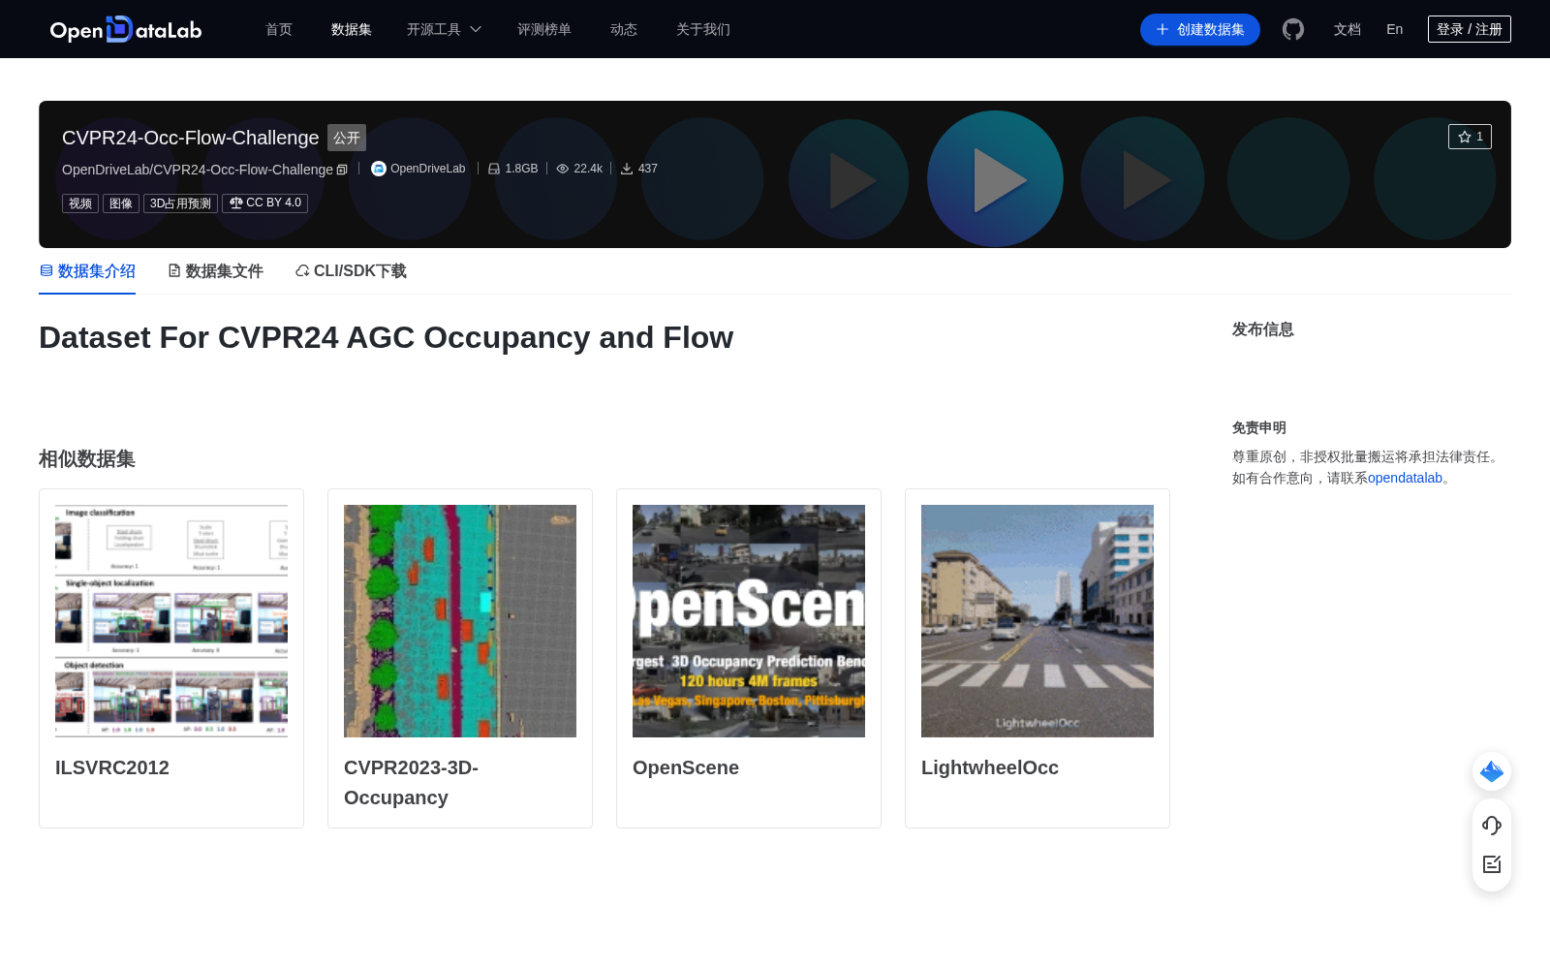Screen dimensions: 1550x969
Task: Click the 发布信息 sidebar heading
Action: pyautogui.click(x=1263, y=329)
